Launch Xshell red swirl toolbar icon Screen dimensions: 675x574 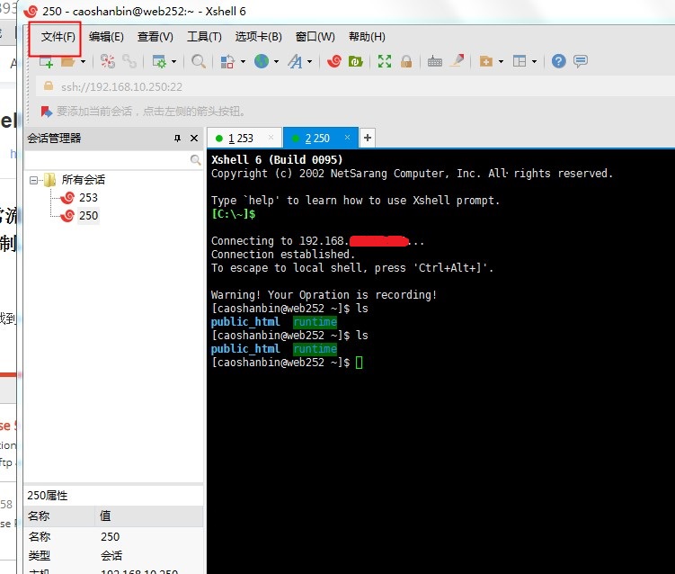pyautogui.click(x=334, y=61)
